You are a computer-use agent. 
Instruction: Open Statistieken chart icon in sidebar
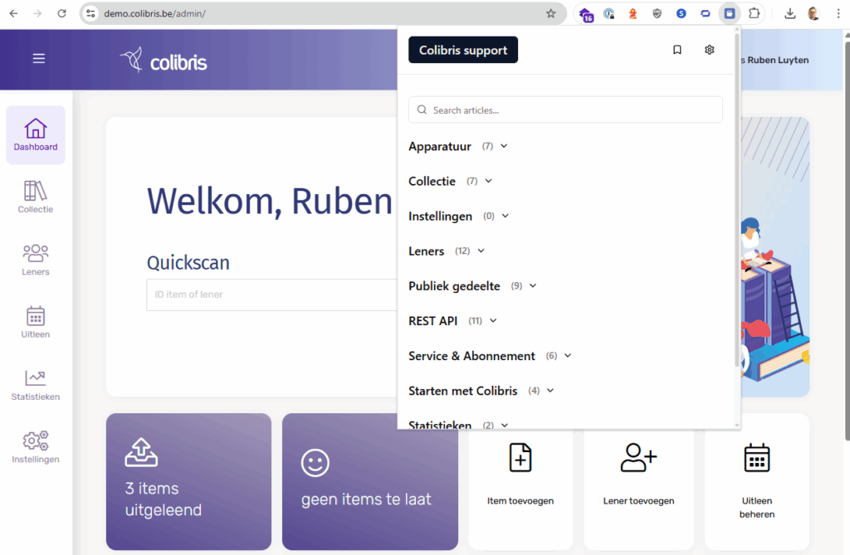pyautogui.click(x=36, y=377)
